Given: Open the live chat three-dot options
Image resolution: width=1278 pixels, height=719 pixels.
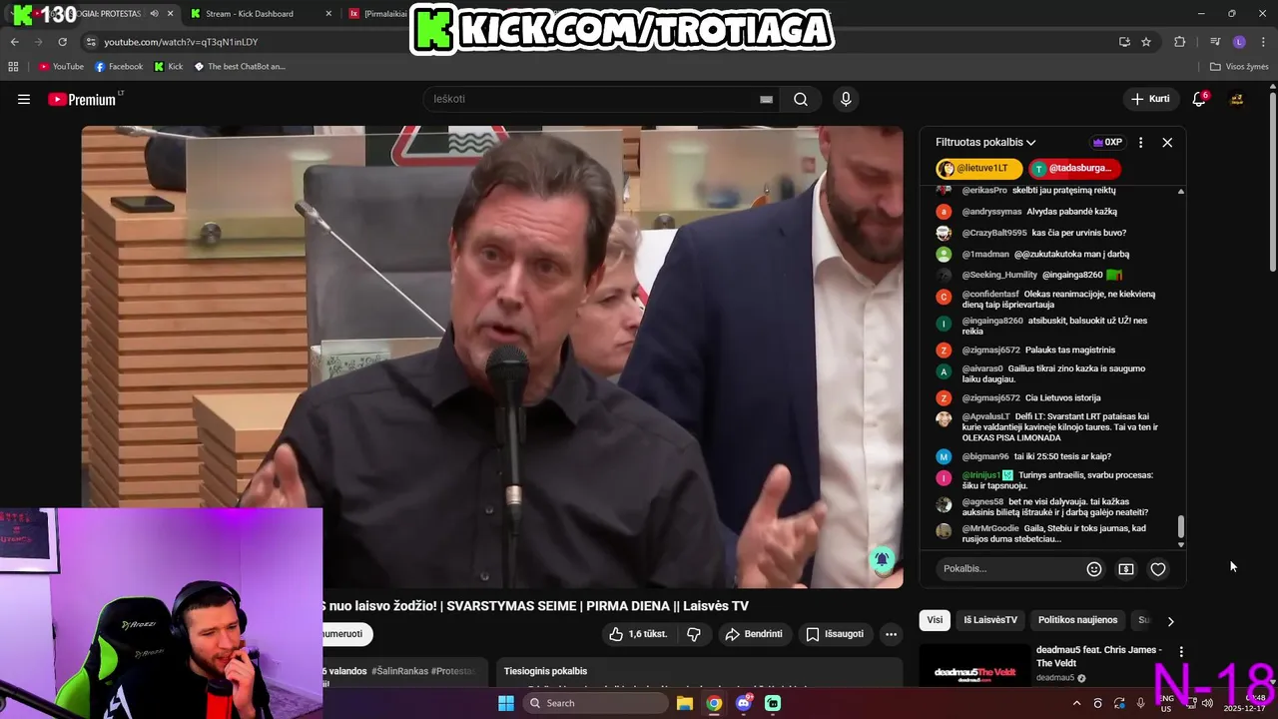Looking at the screenshot, I should tap(1140, 143).
